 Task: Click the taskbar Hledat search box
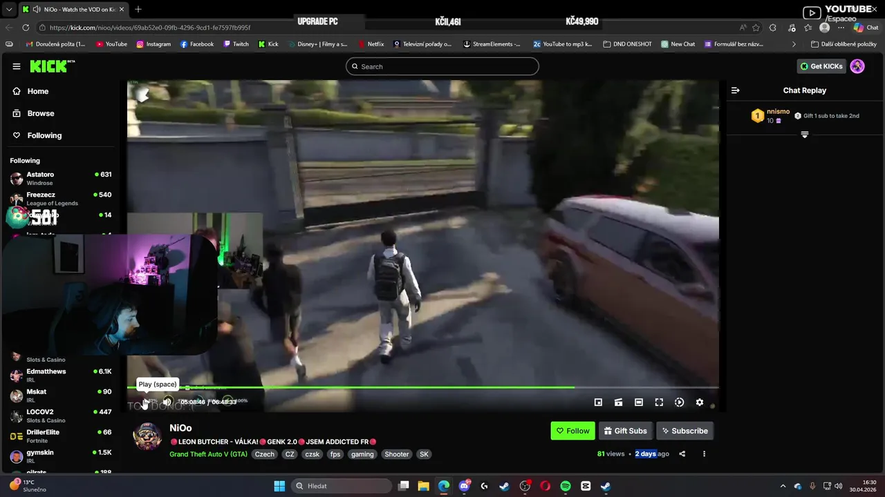[342, 486]
